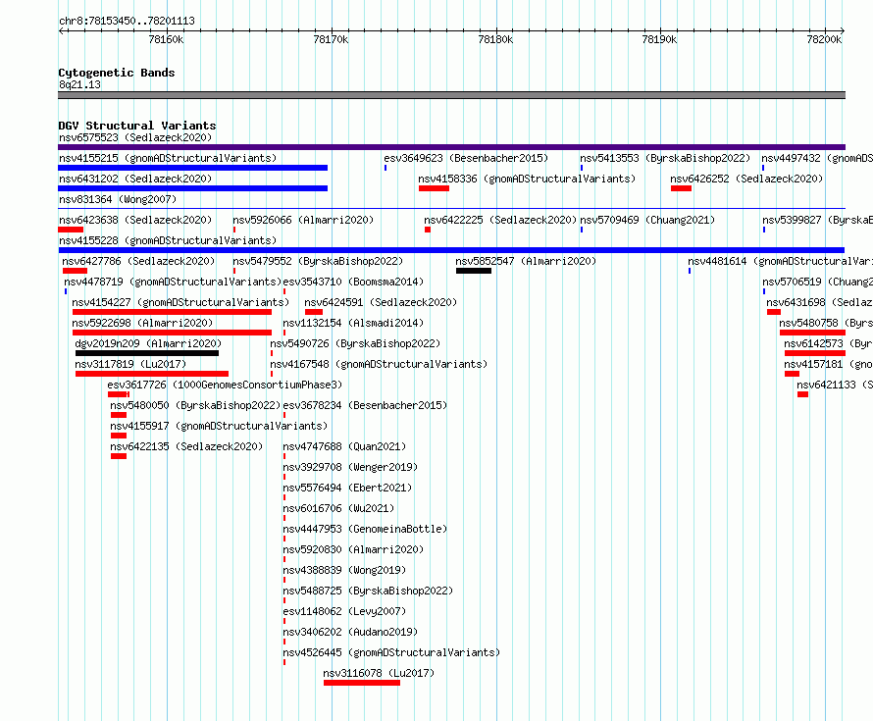Image resolution: width=873 pixels, height=721 pixels.
Task: Select nsv3929708 (Wenger2019) label
Action: point(350,467)
